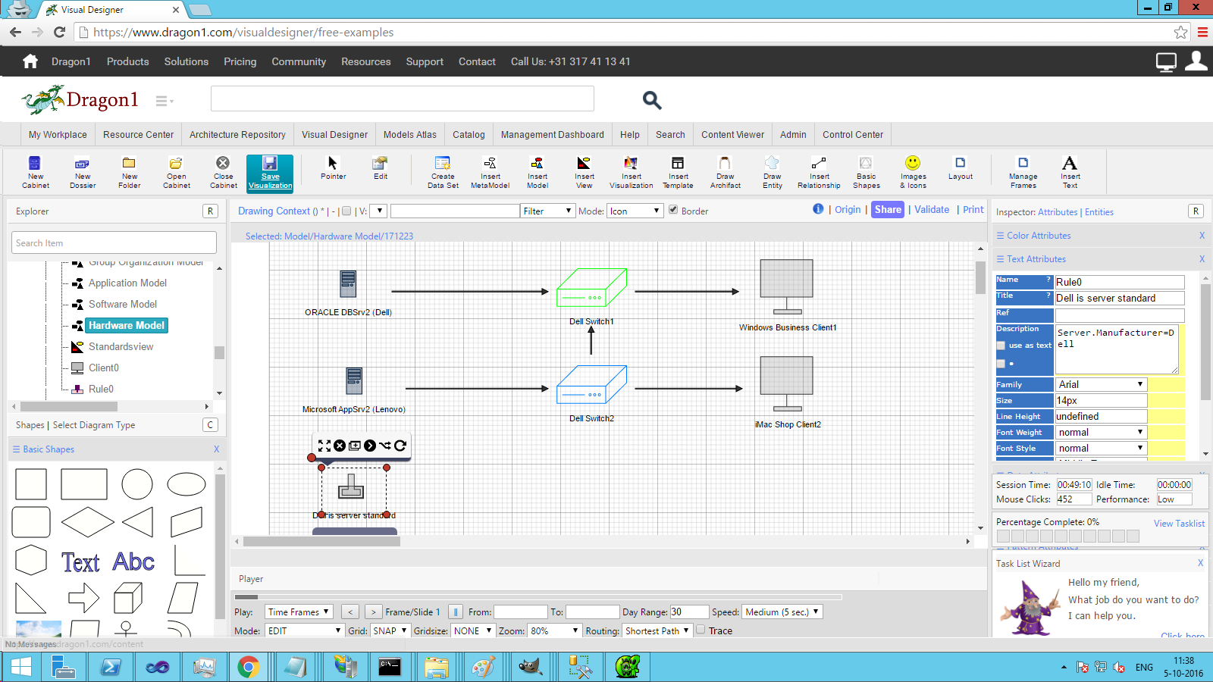Select the circle basic shape

point(137,483)
